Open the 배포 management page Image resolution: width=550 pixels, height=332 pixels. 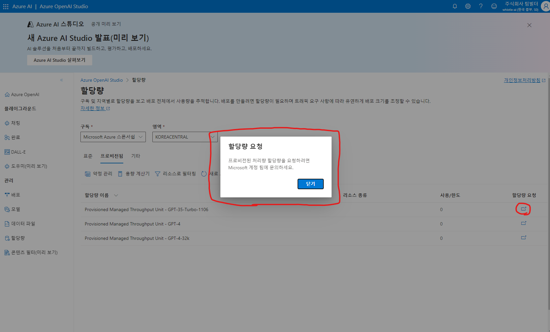(13, 195)
